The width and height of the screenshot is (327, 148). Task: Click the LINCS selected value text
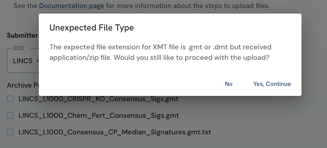pyautogui.click(x=23, y=61)
